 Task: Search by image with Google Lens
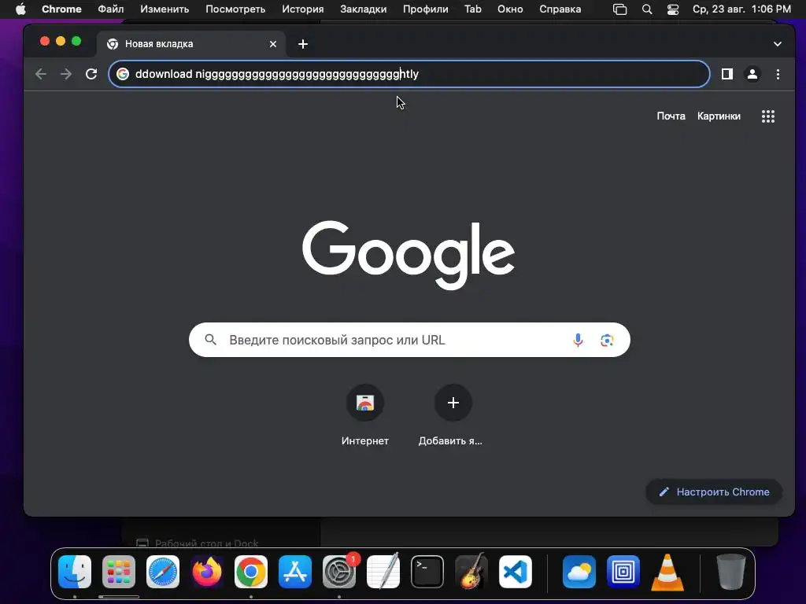607,340
